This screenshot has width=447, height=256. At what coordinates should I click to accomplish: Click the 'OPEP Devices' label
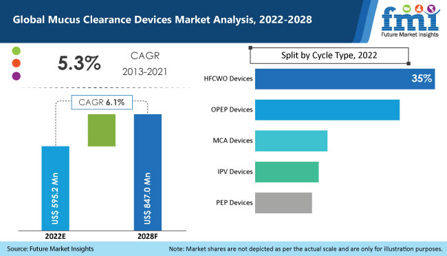(232, 109)
